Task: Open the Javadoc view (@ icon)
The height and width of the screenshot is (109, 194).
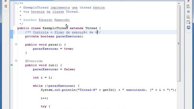Action: click(189, 12)
